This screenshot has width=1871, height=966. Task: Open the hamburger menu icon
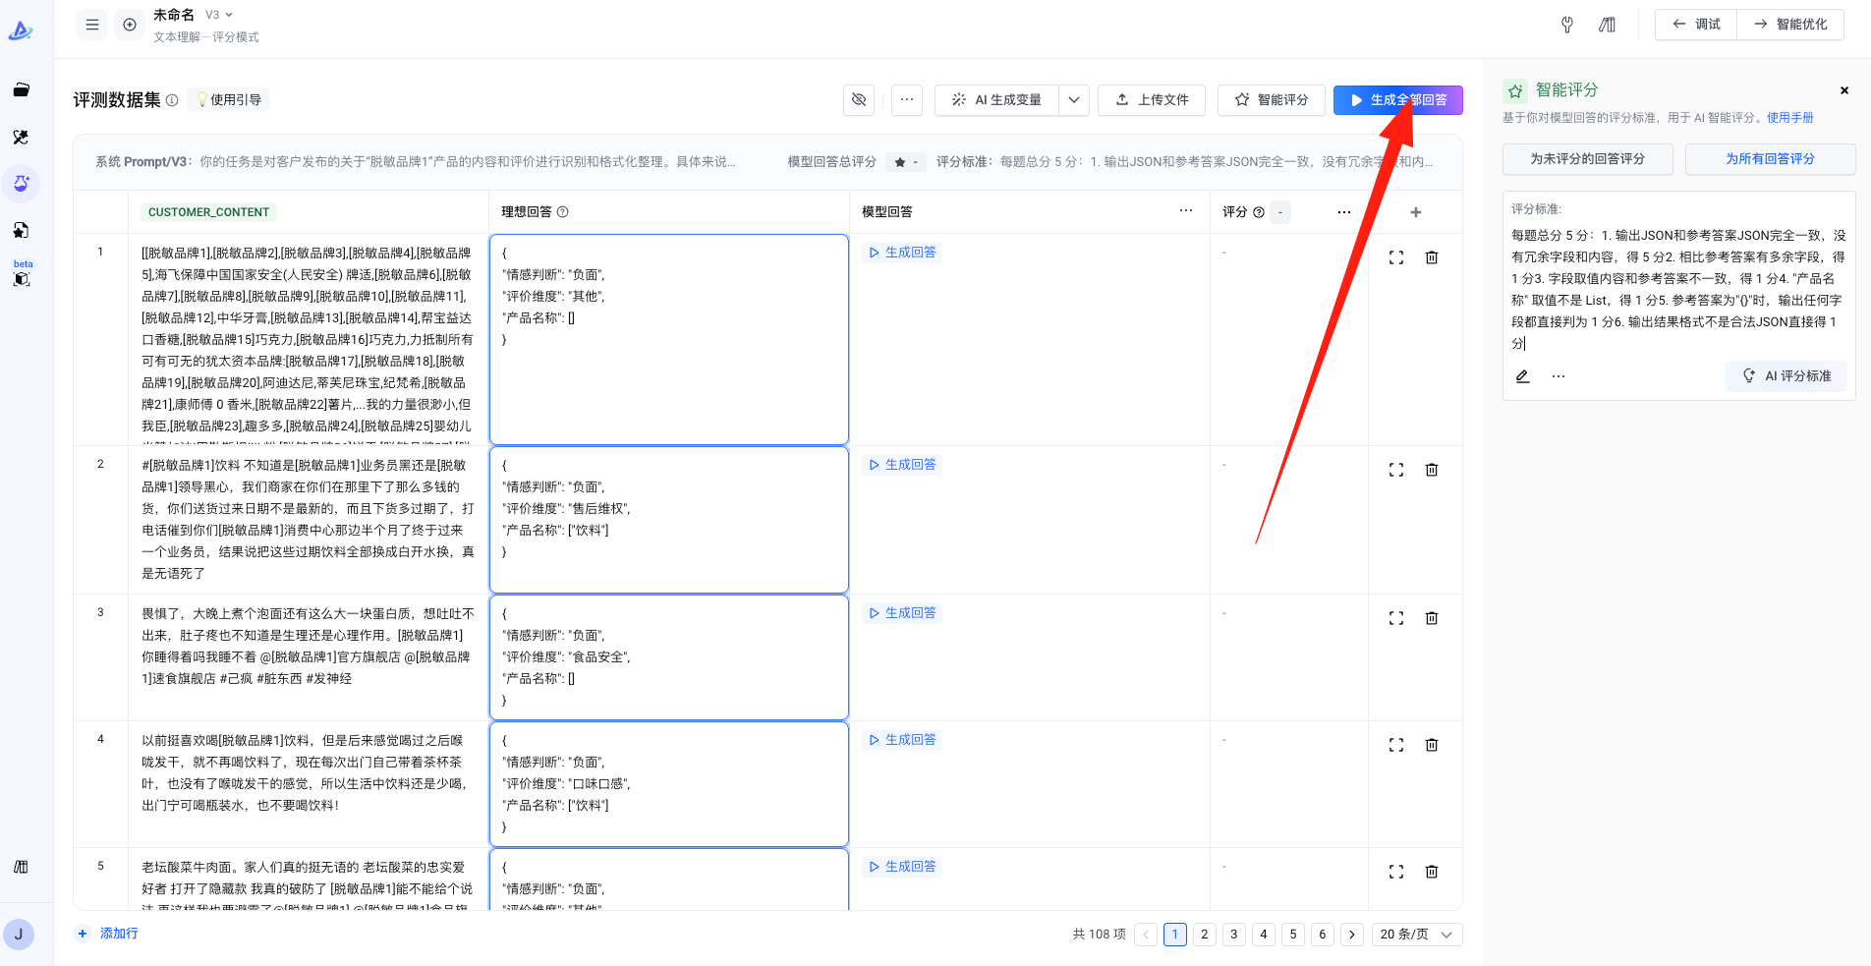coord(92,25)
